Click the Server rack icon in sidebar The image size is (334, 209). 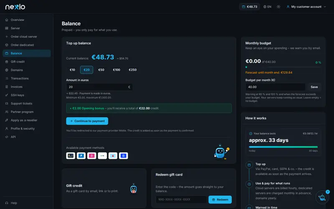click(x=7, y=28)
